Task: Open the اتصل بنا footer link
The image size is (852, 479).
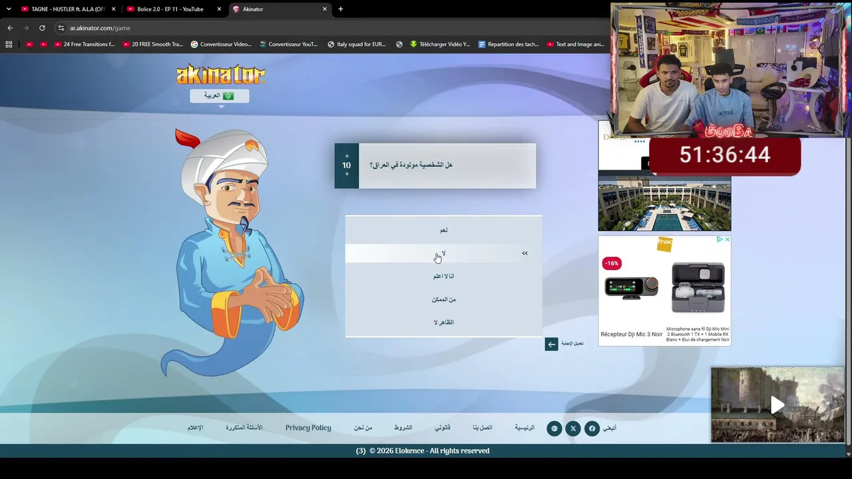Action: pyautogui.click(x=483, y=428)
